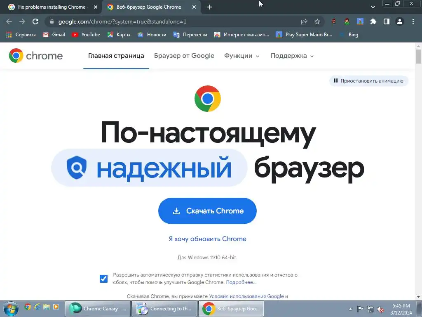Close the 'Веб-браузер Google Chrome' tab
Viewport: 422px width, 317px height.
tap(194, 7)
